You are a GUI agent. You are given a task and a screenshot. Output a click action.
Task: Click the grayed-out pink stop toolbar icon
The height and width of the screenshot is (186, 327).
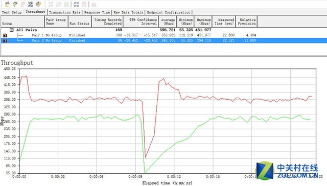[x=22, y=4]
